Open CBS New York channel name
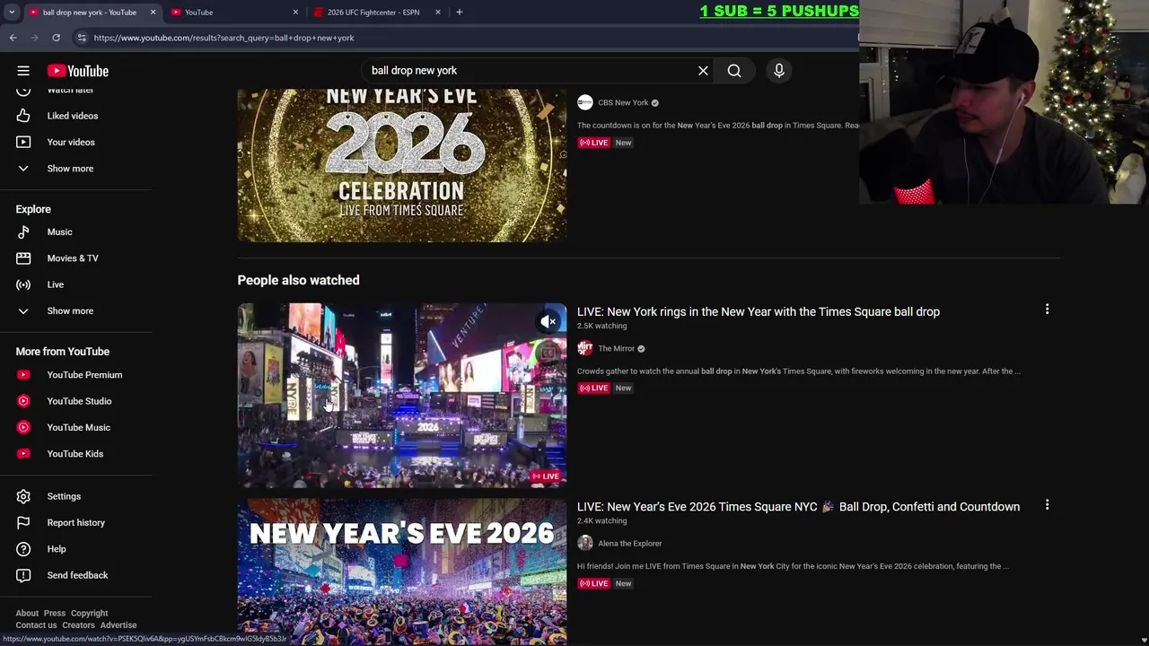Image resolution: width=1149 pixels, height=646 pixels. pos(623,102)
